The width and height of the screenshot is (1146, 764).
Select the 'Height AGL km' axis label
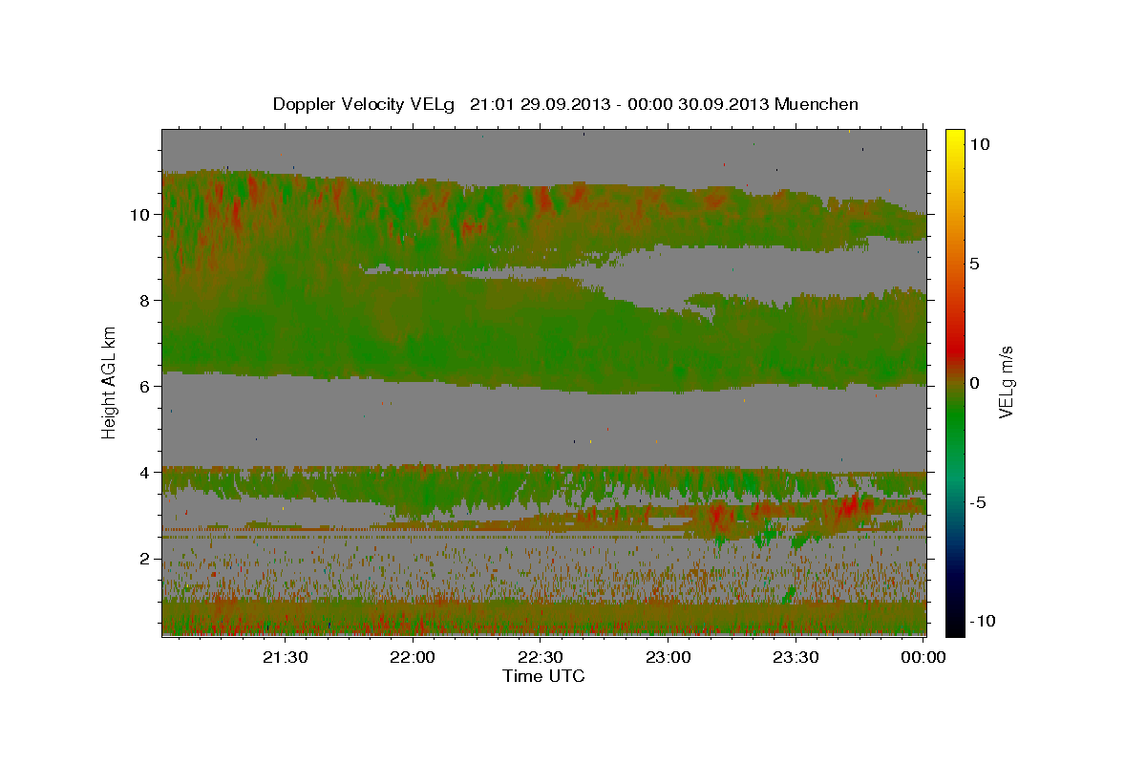(110, 381)
